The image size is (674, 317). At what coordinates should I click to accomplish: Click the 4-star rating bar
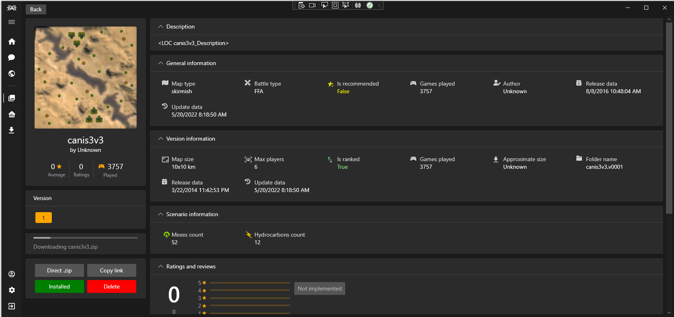click(250, 290)
